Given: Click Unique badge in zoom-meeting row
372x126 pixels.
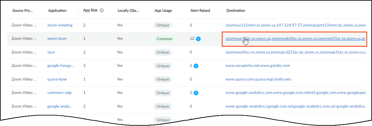Looking at the screenshot, I should (163, 25).
